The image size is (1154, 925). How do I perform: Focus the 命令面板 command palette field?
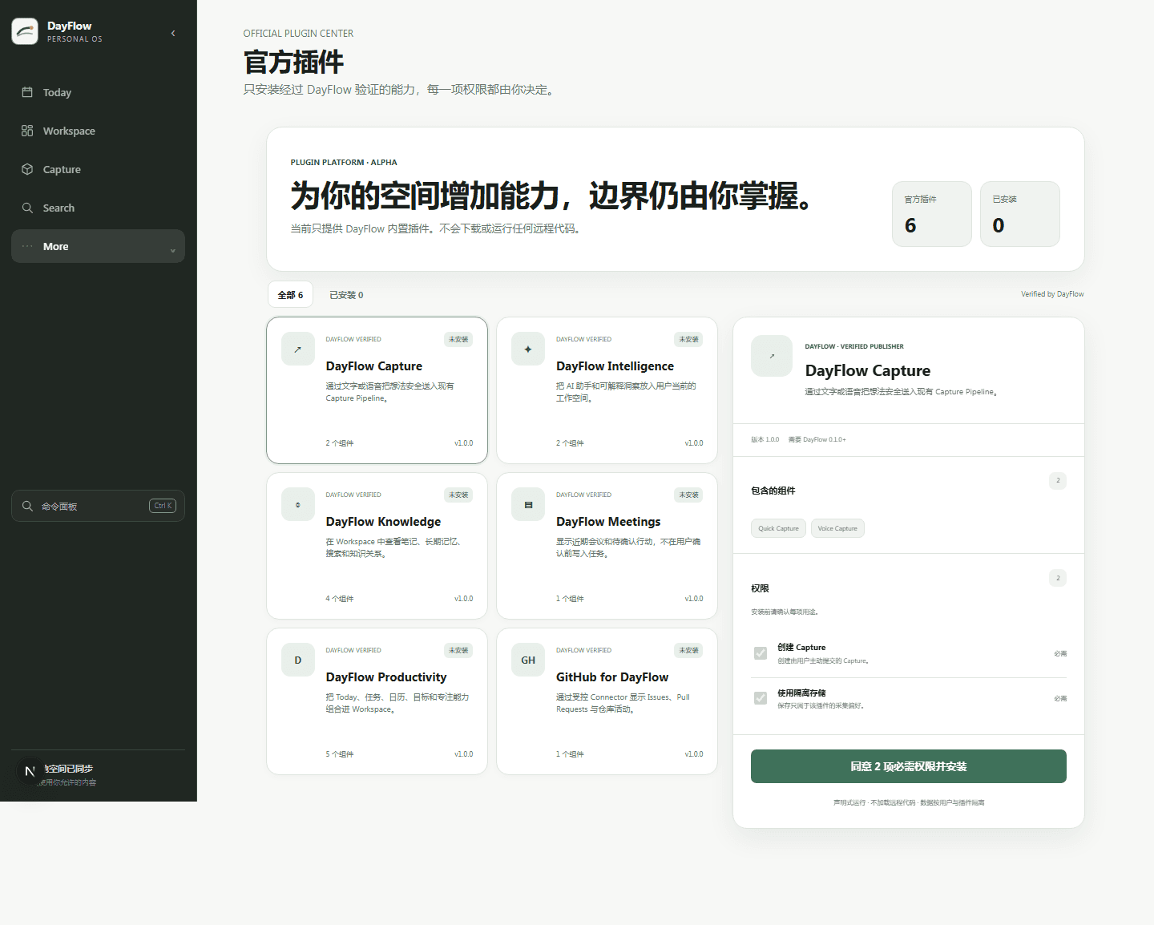pyautogui.click(x=98, y=506)
